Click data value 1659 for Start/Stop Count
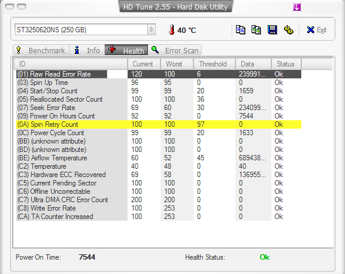 [246, 91]
